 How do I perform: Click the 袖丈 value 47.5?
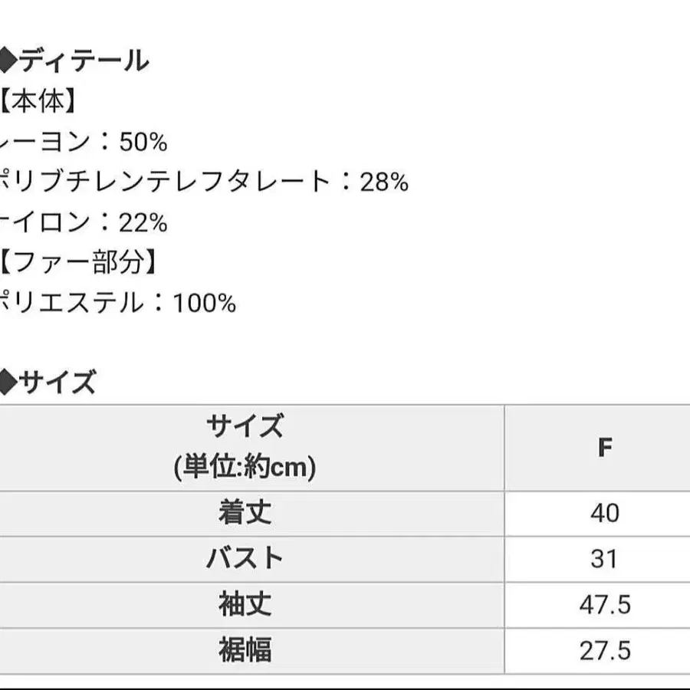pyautogui.click(x=605, y=604)
